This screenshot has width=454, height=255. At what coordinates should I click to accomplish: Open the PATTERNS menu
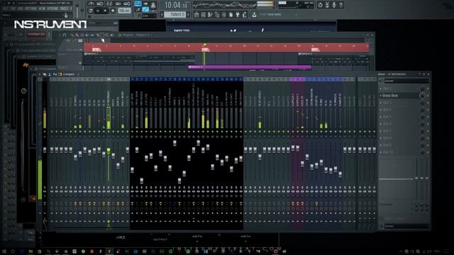pos(31,8)
